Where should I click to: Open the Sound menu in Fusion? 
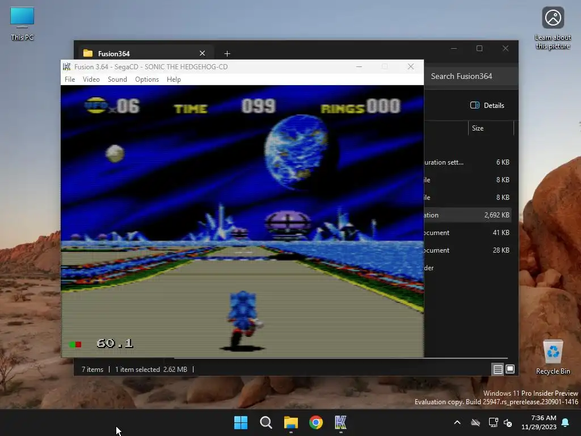tap(117, 79)
